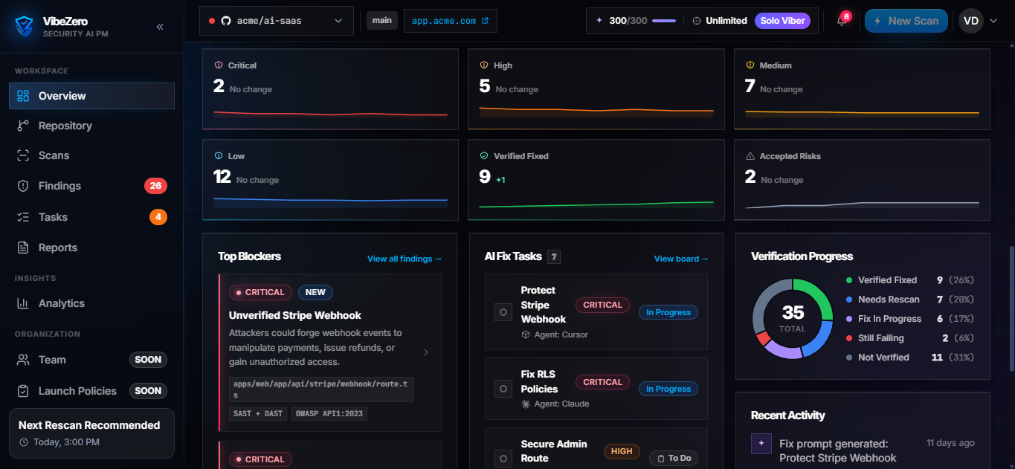Click the sparkle credits icon near 300/300

[x=599, y=21]
